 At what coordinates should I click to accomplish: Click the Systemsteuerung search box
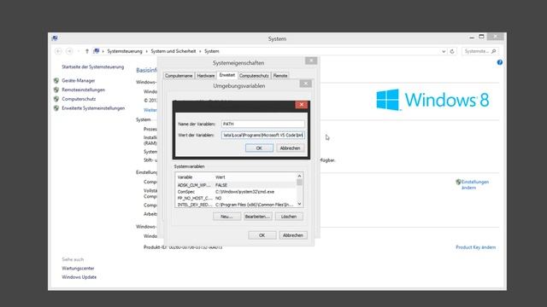coord(480,51)
